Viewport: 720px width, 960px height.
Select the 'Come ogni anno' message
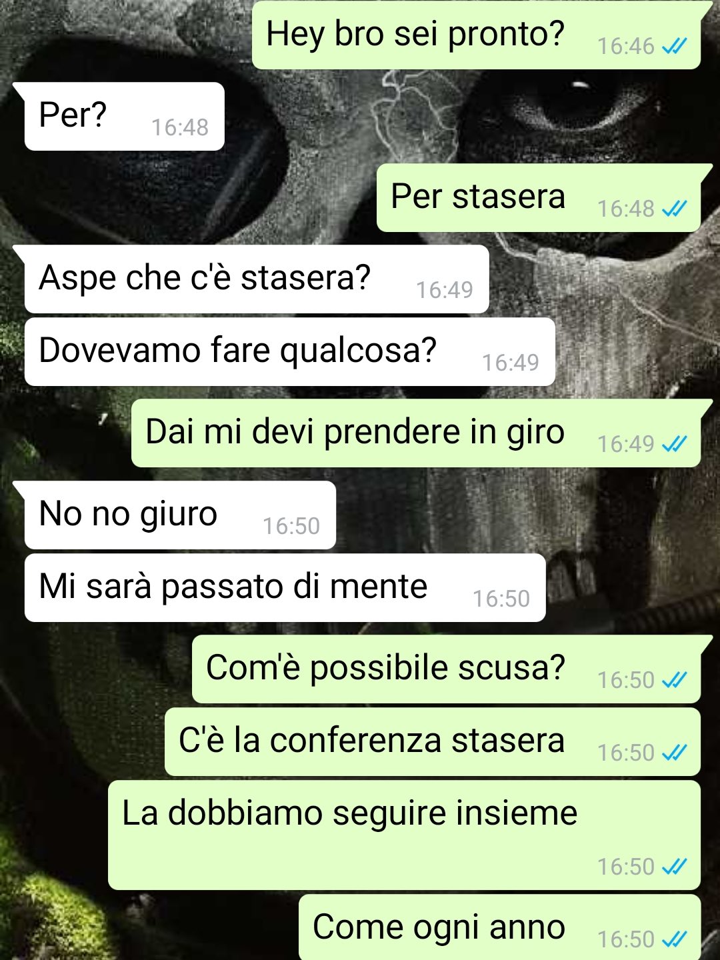click(x=500, y=927)
